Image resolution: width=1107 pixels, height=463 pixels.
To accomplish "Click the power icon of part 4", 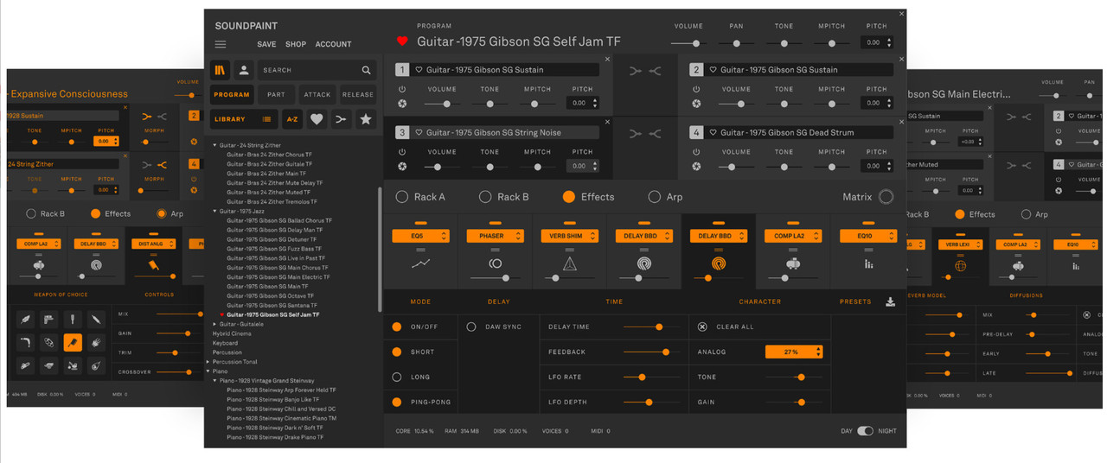I will click(x=696, y=152).
